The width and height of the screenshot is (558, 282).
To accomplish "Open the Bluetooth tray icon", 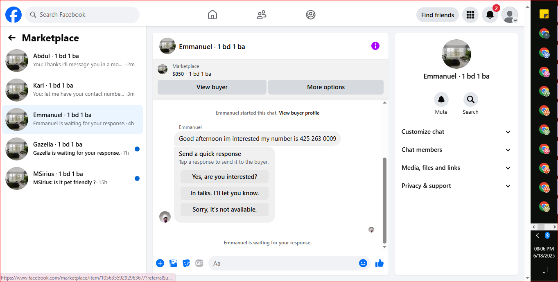I will point(547,235).
